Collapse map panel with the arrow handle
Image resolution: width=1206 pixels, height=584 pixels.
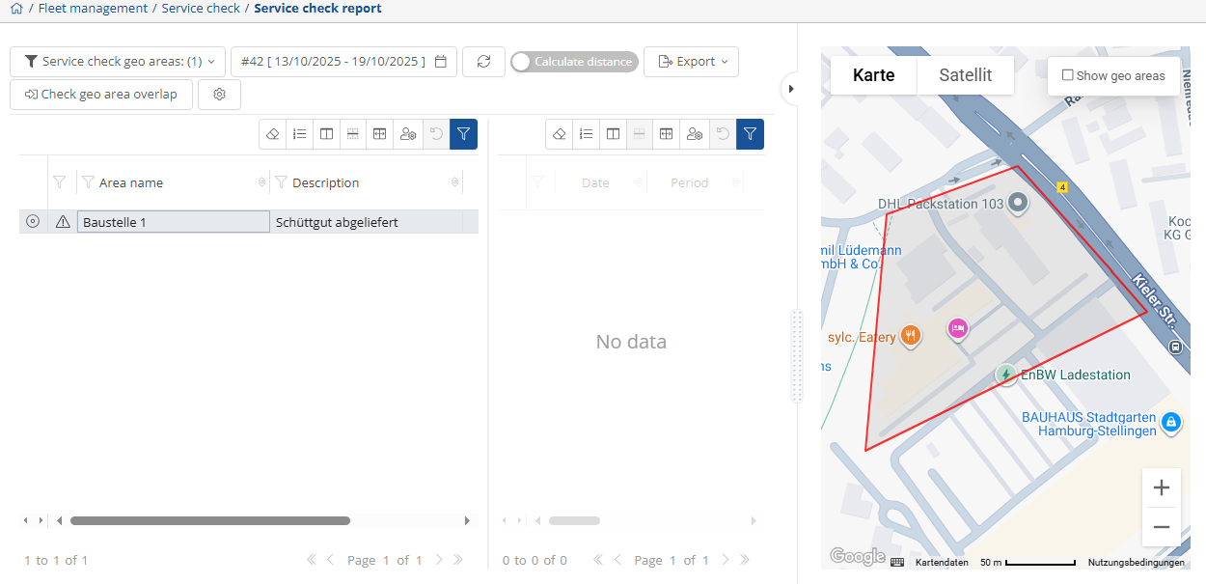point(791,89)
